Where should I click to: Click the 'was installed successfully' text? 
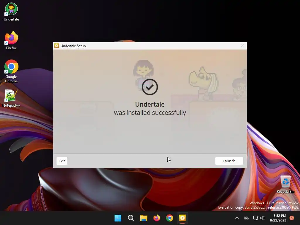click(x=150, y=113)
